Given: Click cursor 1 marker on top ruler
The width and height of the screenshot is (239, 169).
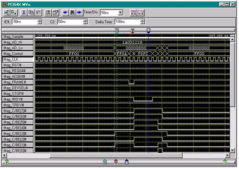Looking at the screenshot, I should (117, 31).
